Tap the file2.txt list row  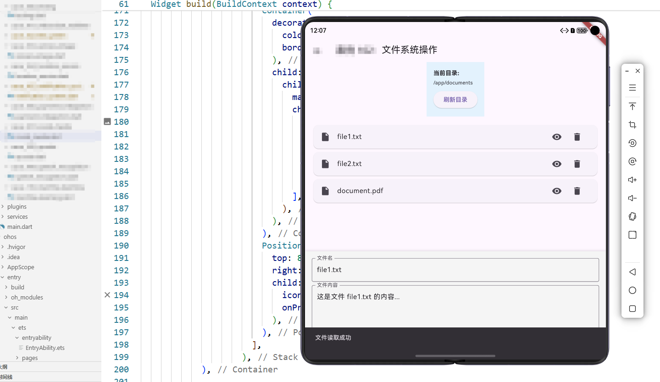click(455, 164)
